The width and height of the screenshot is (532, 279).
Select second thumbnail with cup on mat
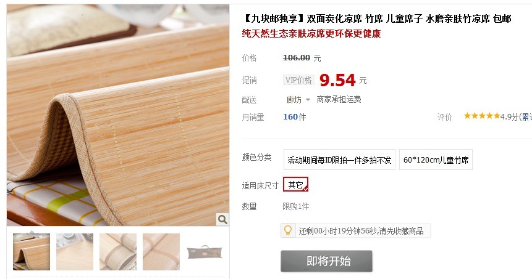click(75, 252)
